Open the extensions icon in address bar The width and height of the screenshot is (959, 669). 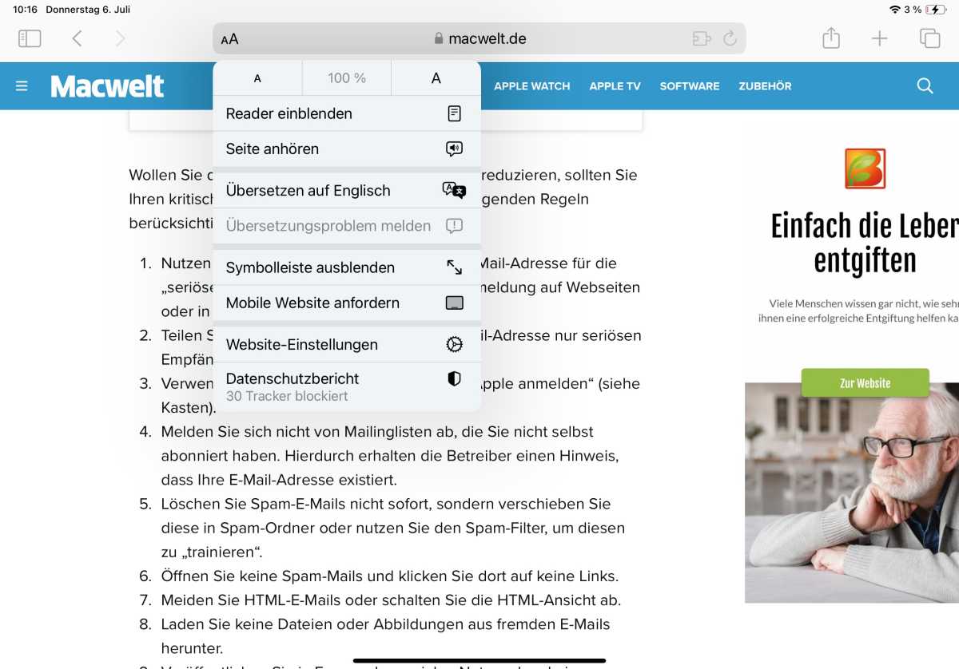pos(701,38)
